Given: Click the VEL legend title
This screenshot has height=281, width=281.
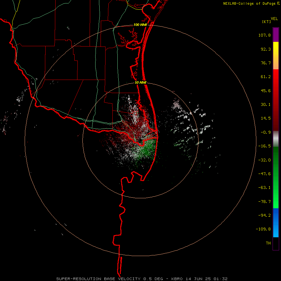Looking at the screenshot, I should click(x=274, y=19).
